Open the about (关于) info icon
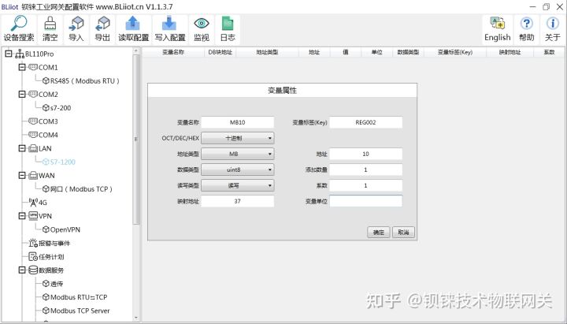 coord(553,29)
